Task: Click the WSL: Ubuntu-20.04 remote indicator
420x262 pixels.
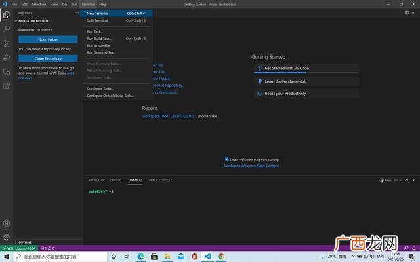Action: coord(19,248)
